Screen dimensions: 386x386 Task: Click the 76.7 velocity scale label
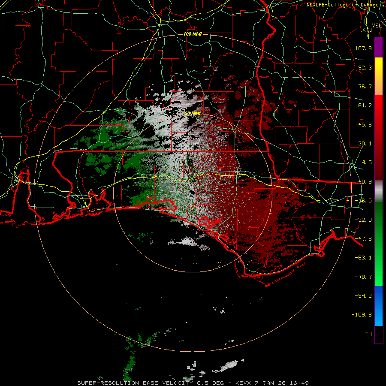(365, 86)
